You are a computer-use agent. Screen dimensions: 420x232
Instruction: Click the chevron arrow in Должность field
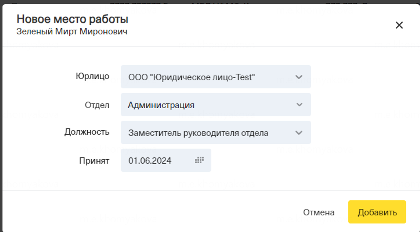coord(299,133)
